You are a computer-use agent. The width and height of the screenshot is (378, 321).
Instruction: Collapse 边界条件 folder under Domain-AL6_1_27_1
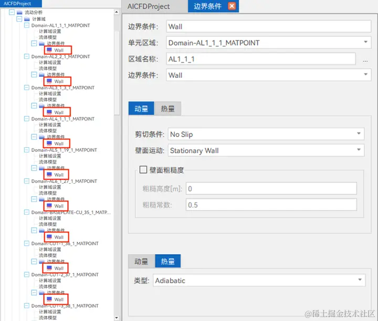tap(34, 199)
